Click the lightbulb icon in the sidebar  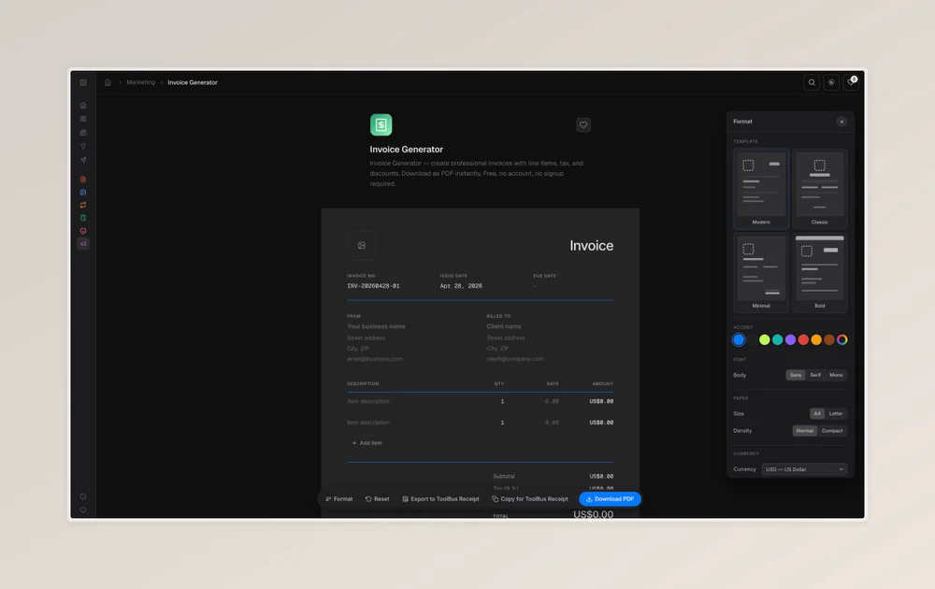coord(82,146)
